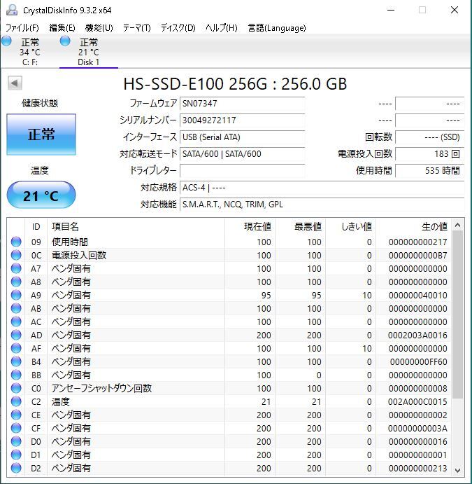
Task: Click the status icon of row A9
Action: pyautogui.click(x=16, y=295)
